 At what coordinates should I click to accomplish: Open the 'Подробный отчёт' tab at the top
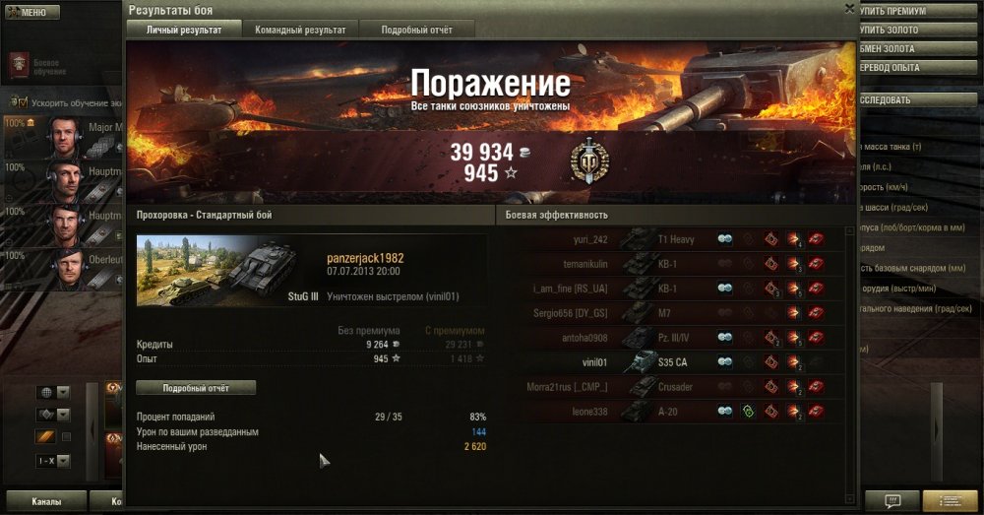point(416,30)
